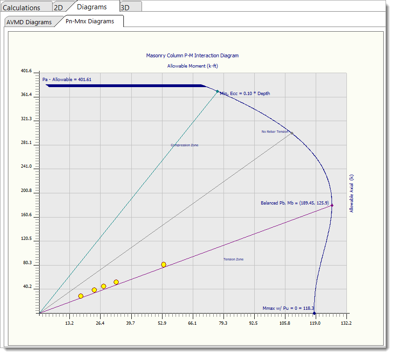Select the Diagrams tab
This screenshot has height=355, width=393.
(92, 7)
